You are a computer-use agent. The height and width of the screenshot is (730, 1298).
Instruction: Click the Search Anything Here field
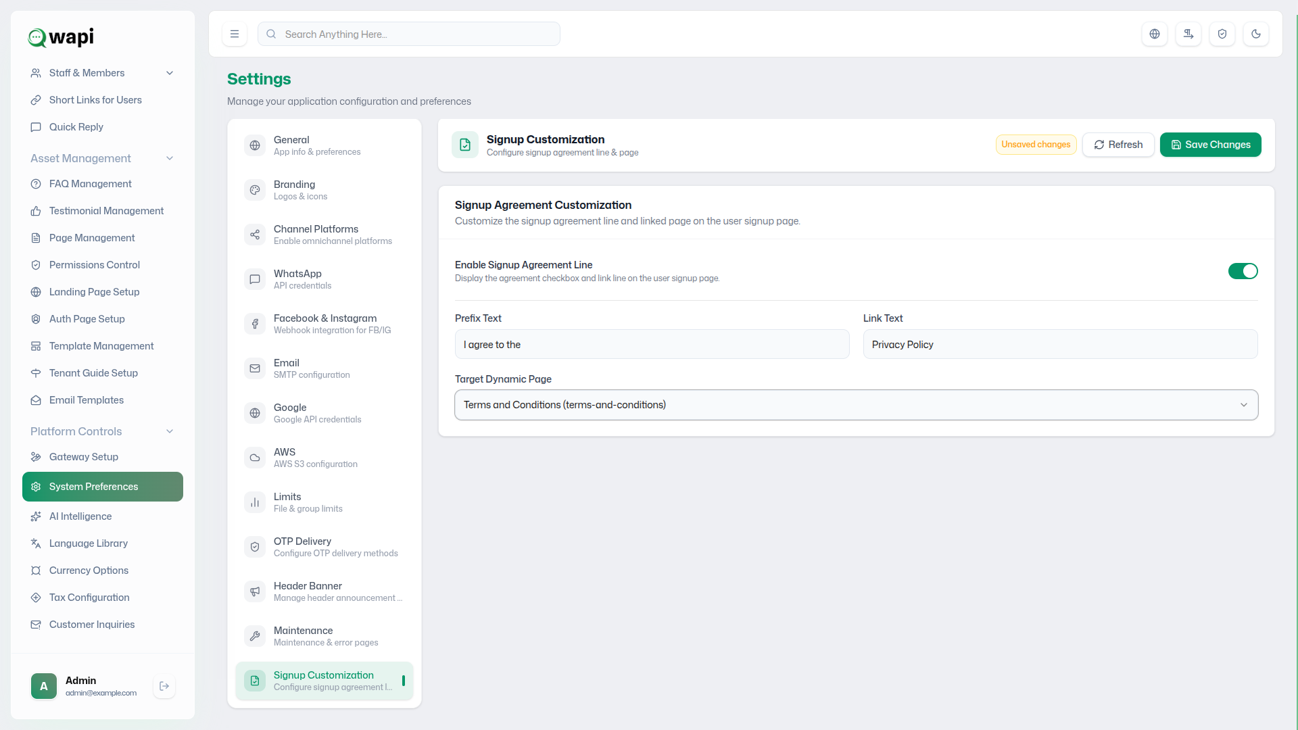[x=408, y=34]
